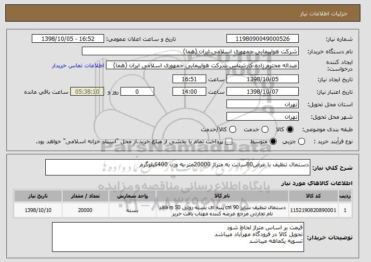Image resolution: width=371 pixels, height=262 pixels.
Task: Click the جزئیات اطلاعات نیاز header title
Action: click(323, 13)
